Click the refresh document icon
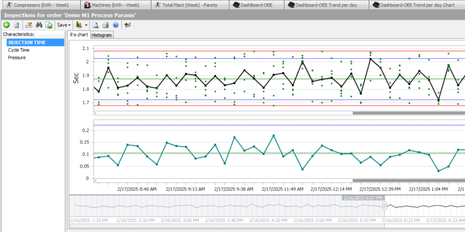Screen dimensions: 465x232 [x=17, y=25]
